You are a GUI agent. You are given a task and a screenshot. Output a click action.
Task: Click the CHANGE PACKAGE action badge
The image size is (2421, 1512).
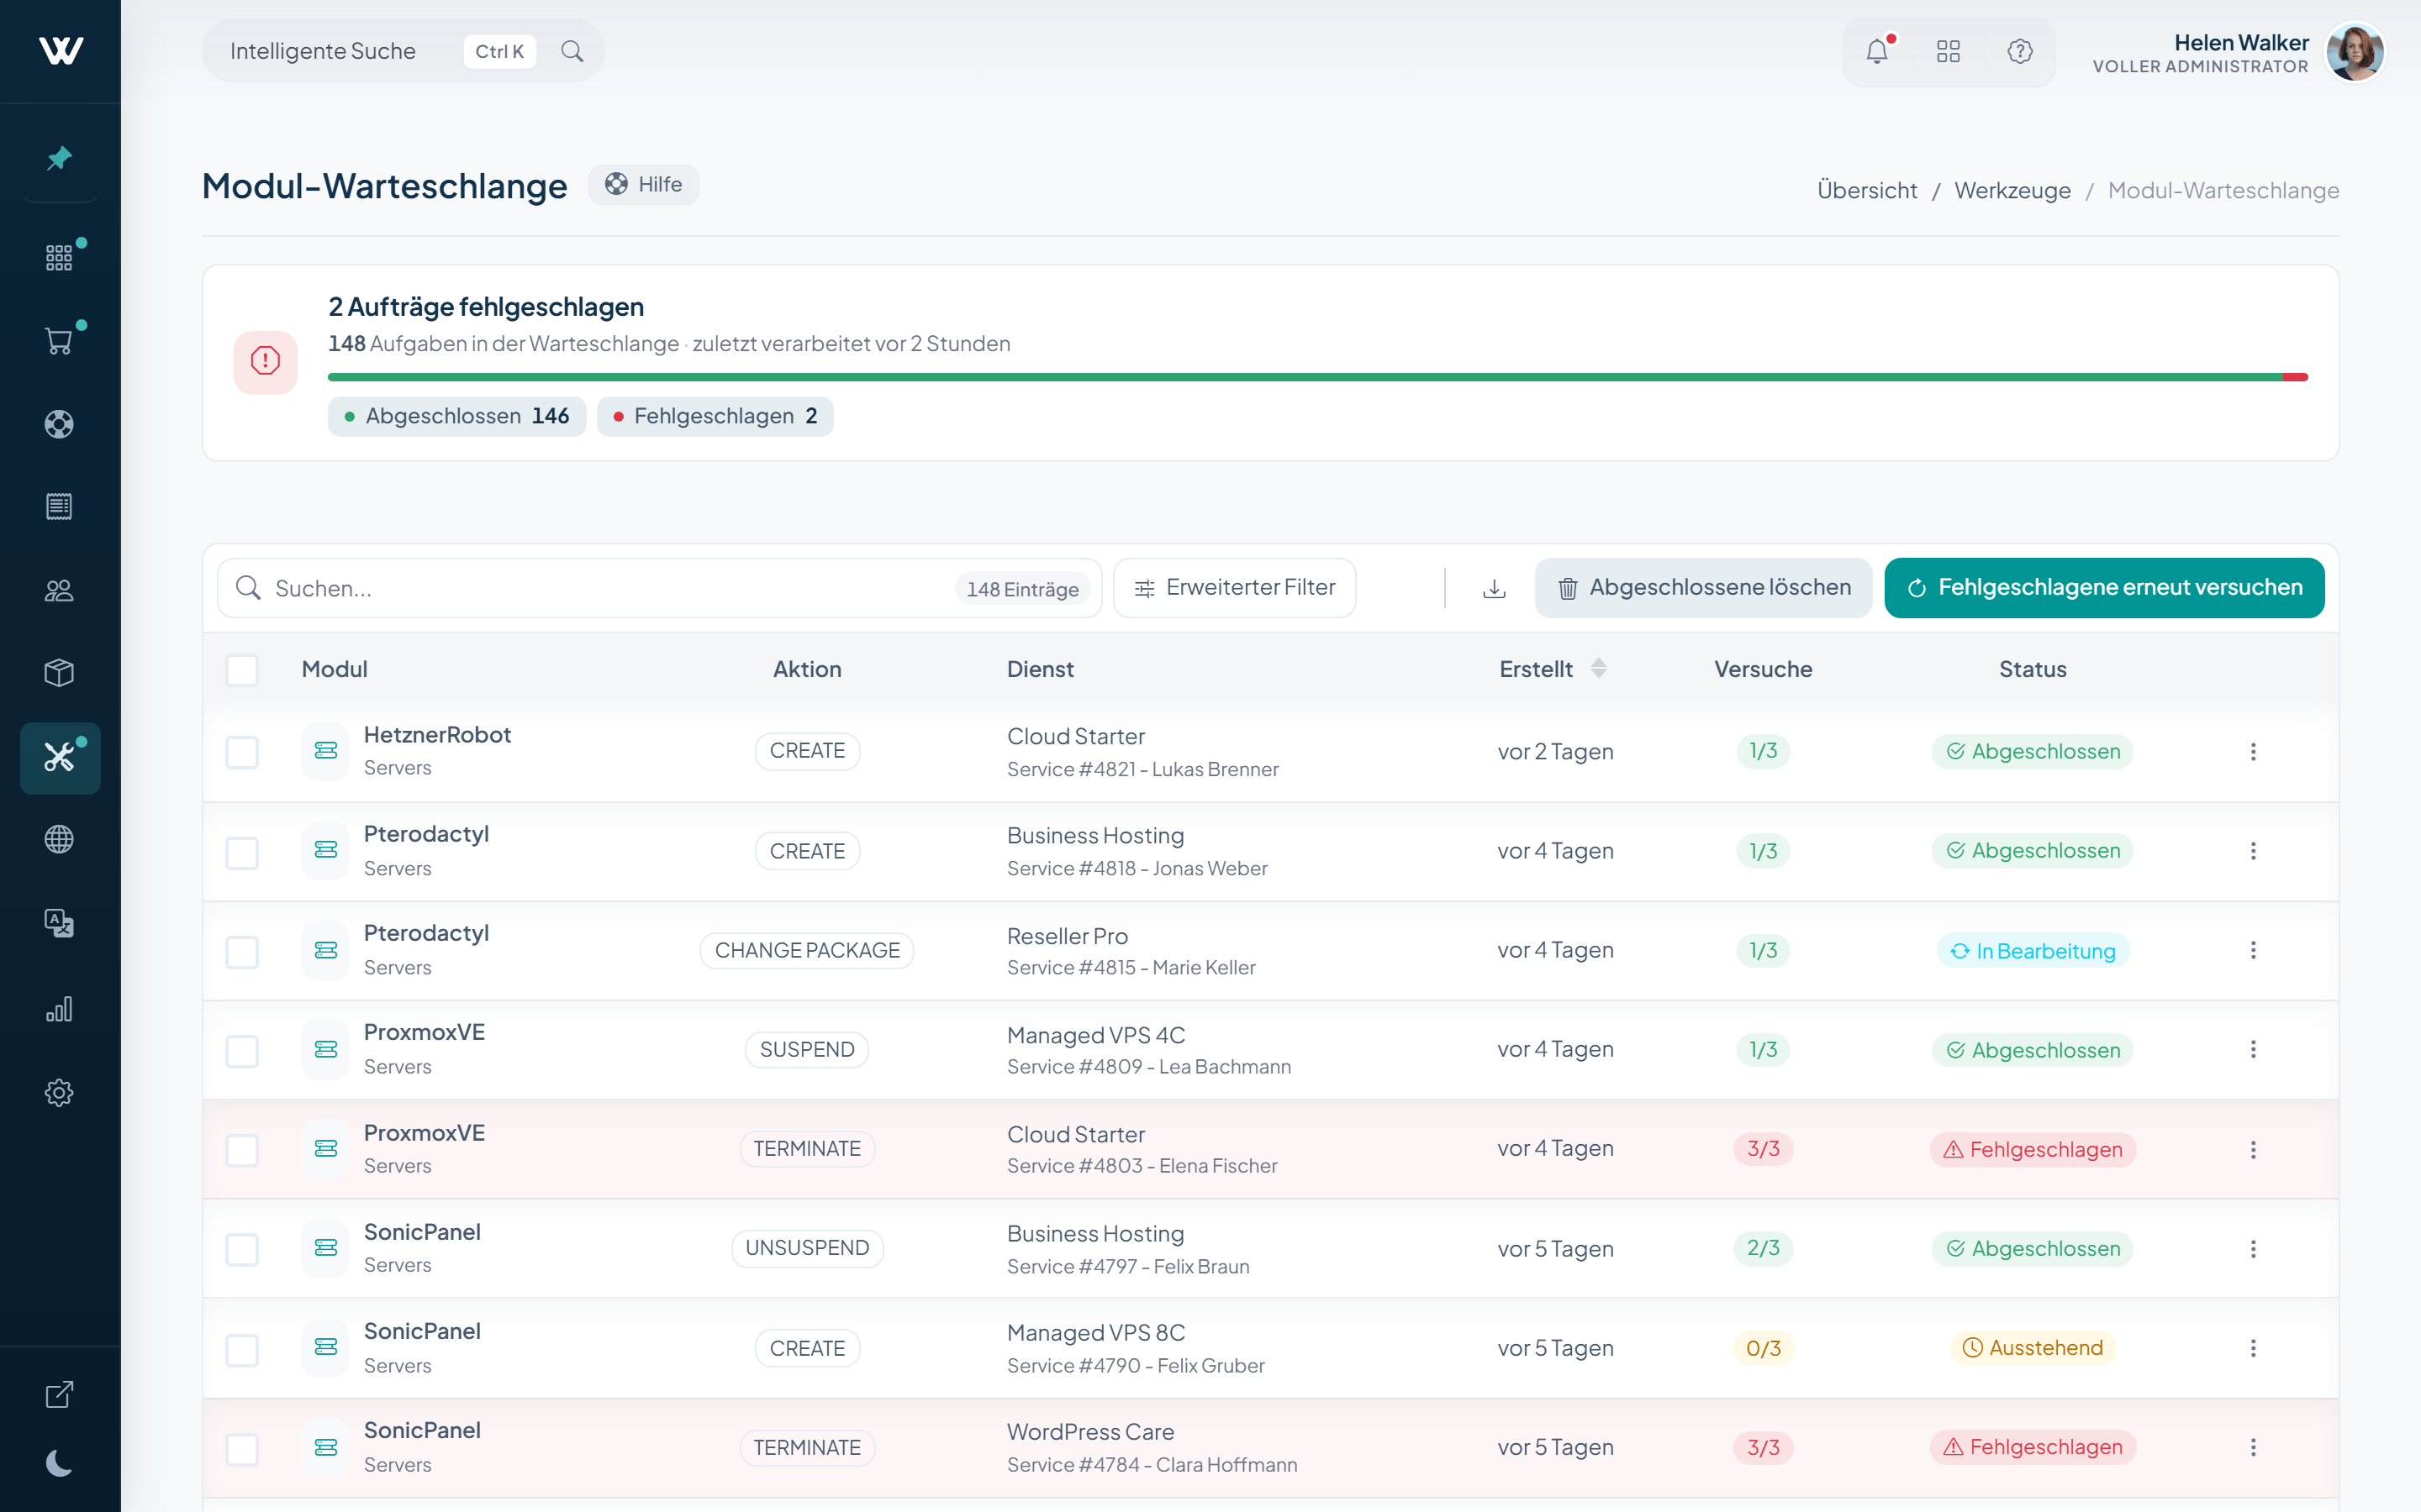point(807,950)
